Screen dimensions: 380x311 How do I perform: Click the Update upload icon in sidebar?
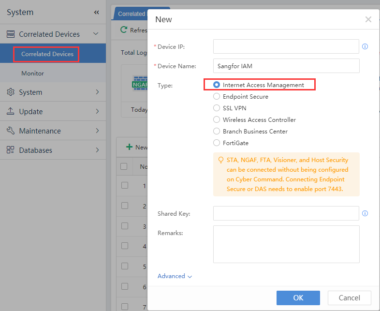11,111
